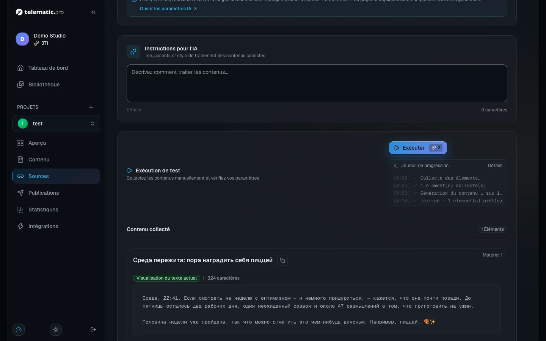
Task: Click the Contenu collecté heading
Action: 148,229
